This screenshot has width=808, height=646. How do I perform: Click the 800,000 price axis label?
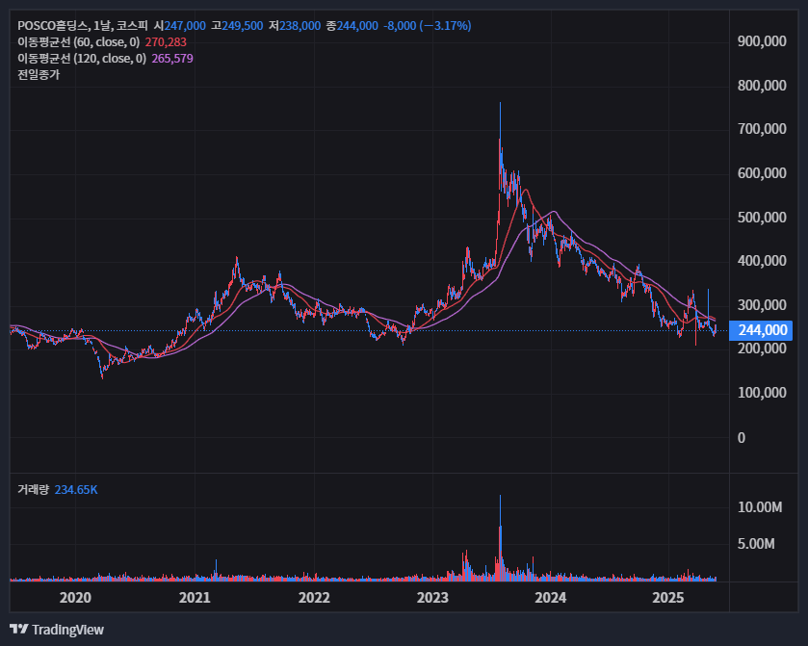coord(762,85)
